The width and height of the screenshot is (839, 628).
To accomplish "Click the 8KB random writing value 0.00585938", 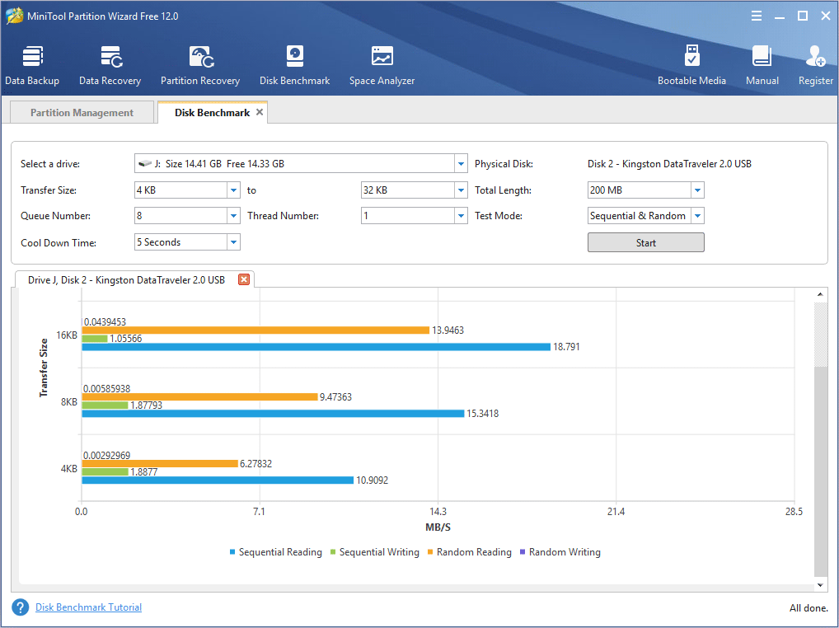I will [107, 389].
